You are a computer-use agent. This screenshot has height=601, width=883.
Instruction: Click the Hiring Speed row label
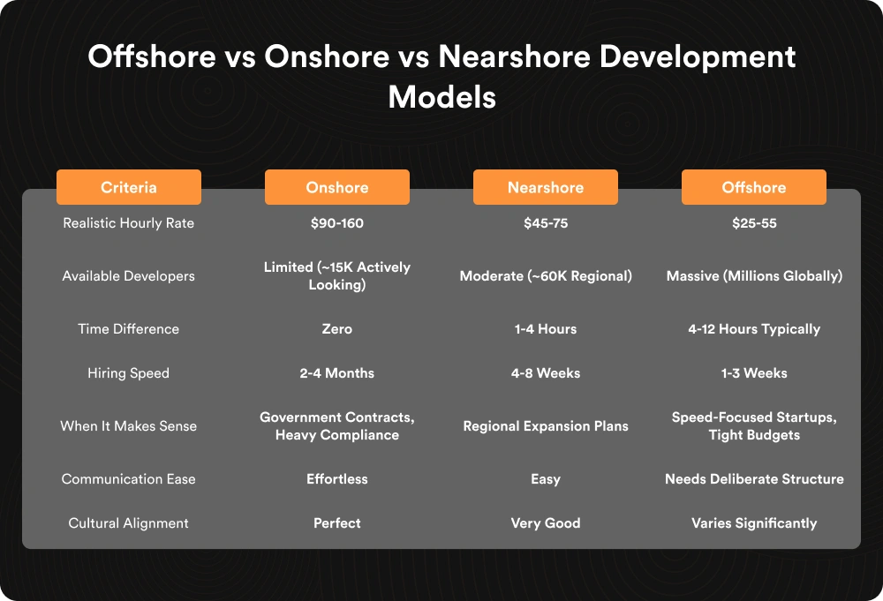[x=128, y=372]
